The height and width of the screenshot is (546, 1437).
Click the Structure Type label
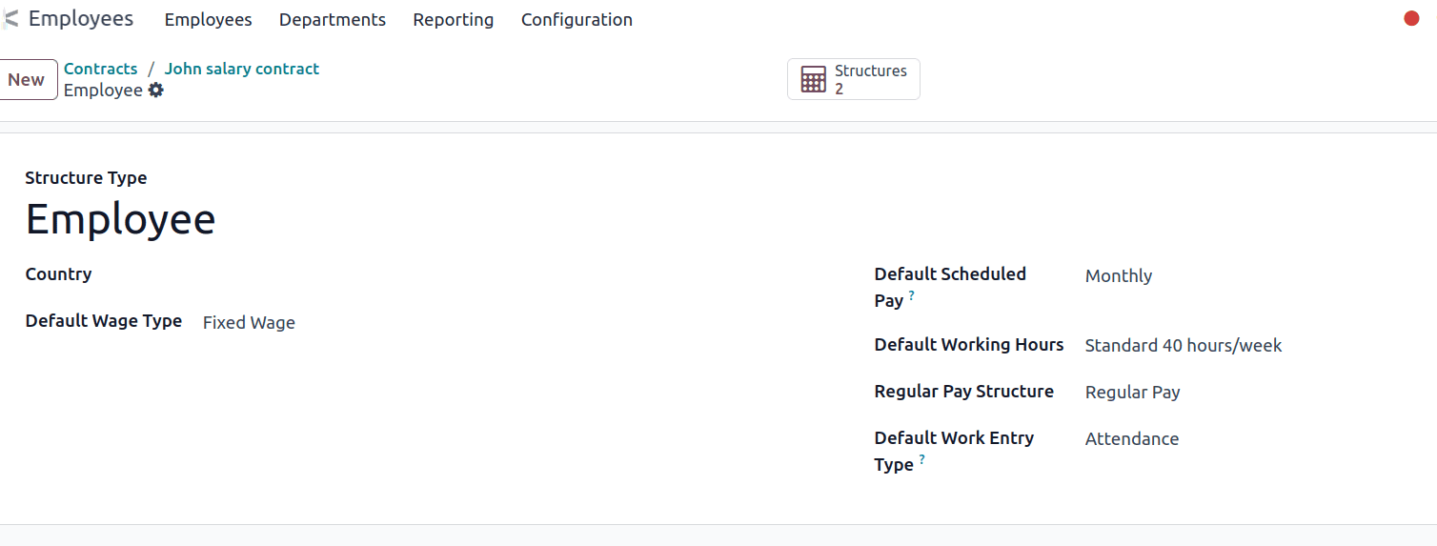[86, 178]
